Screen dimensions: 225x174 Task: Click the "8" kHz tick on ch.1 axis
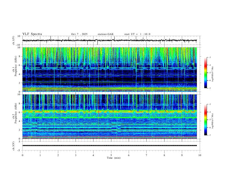(20, 56)
